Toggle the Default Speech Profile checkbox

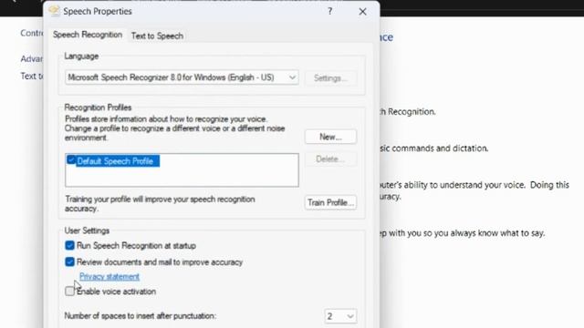tap(71, 160)
